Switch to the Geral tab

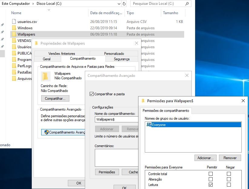click(x=47, y=59)
